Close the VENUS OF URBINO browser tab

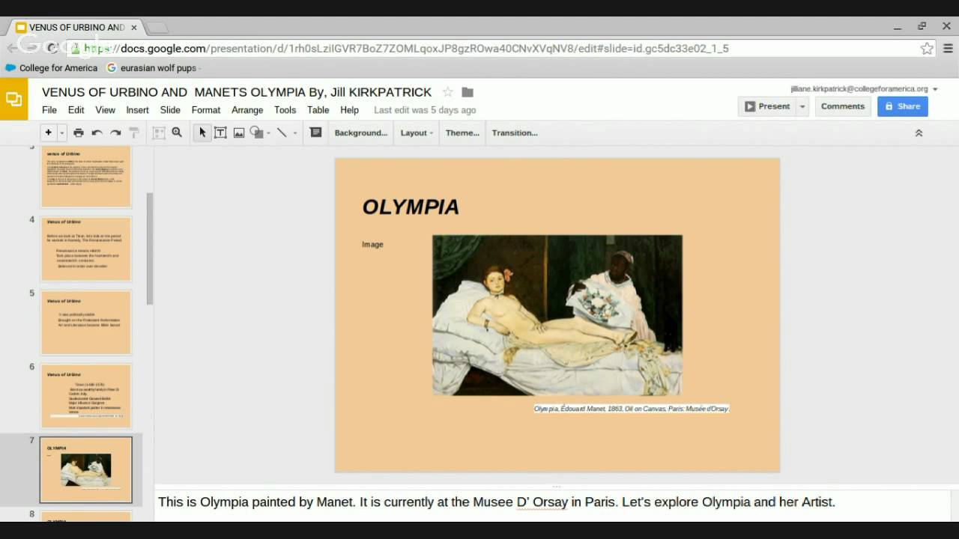(x=135, y=28)
